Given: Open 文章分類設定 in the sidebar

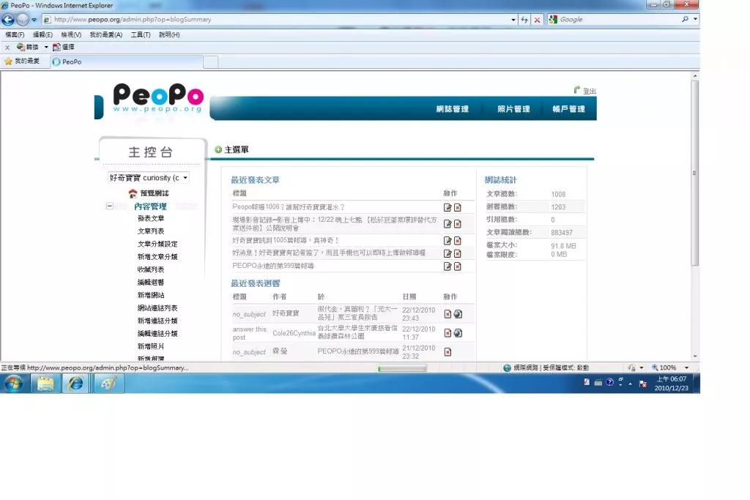Looking at the screenshot, I should coord(157,245).
